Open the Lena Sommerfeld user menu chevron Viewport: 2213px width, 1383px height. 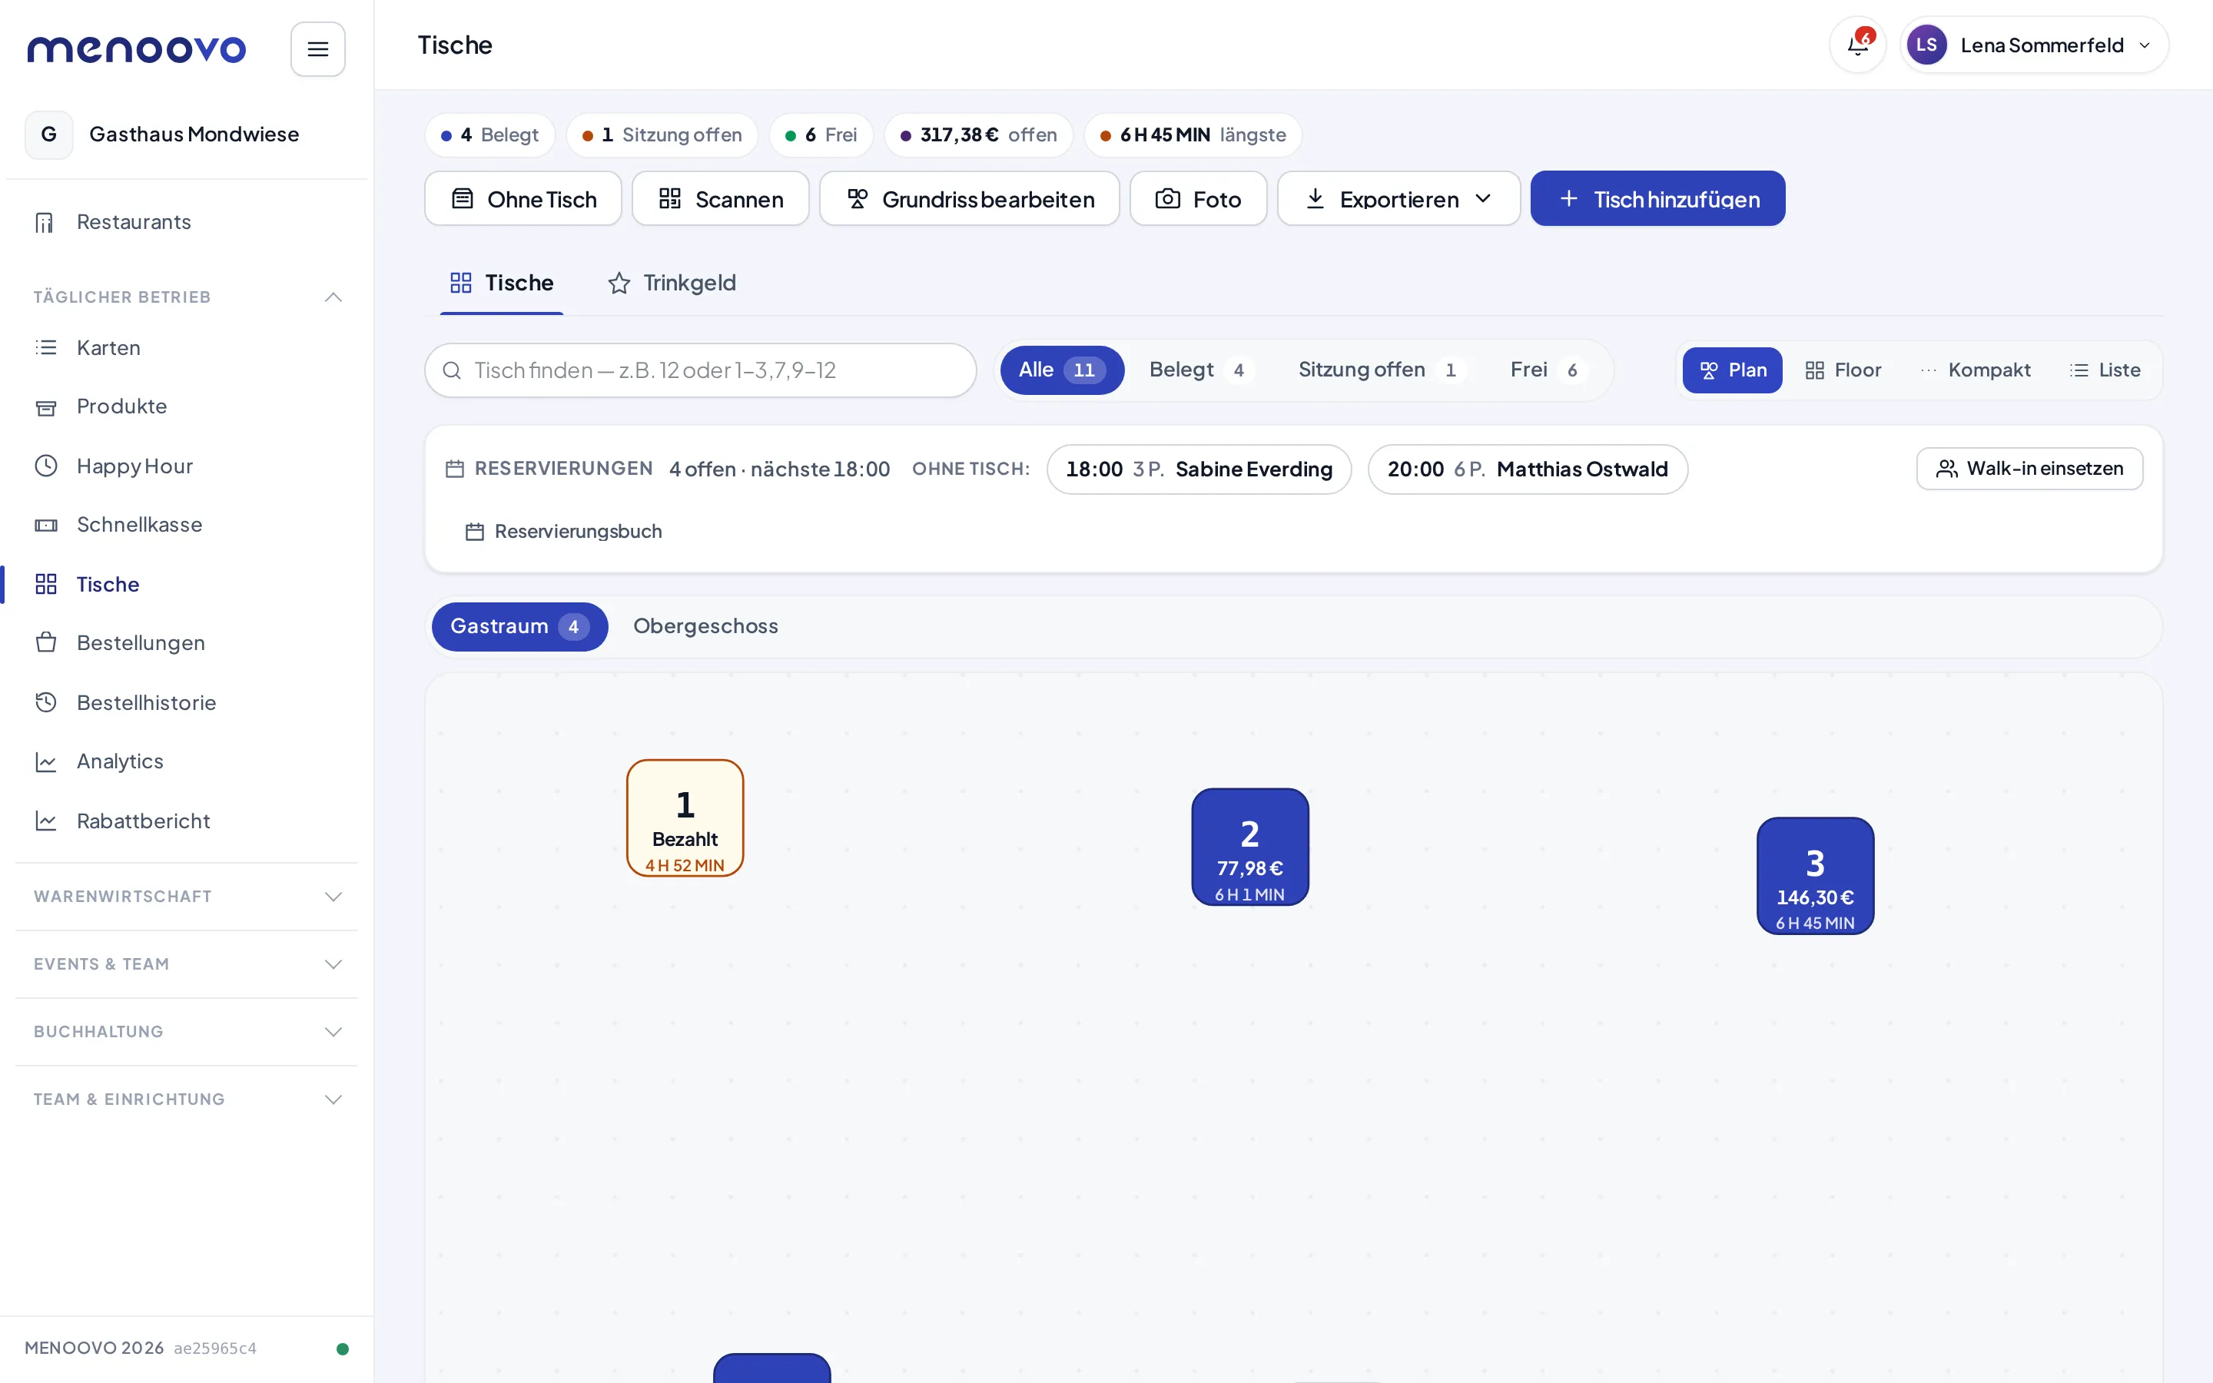(x=2145, y=46)
